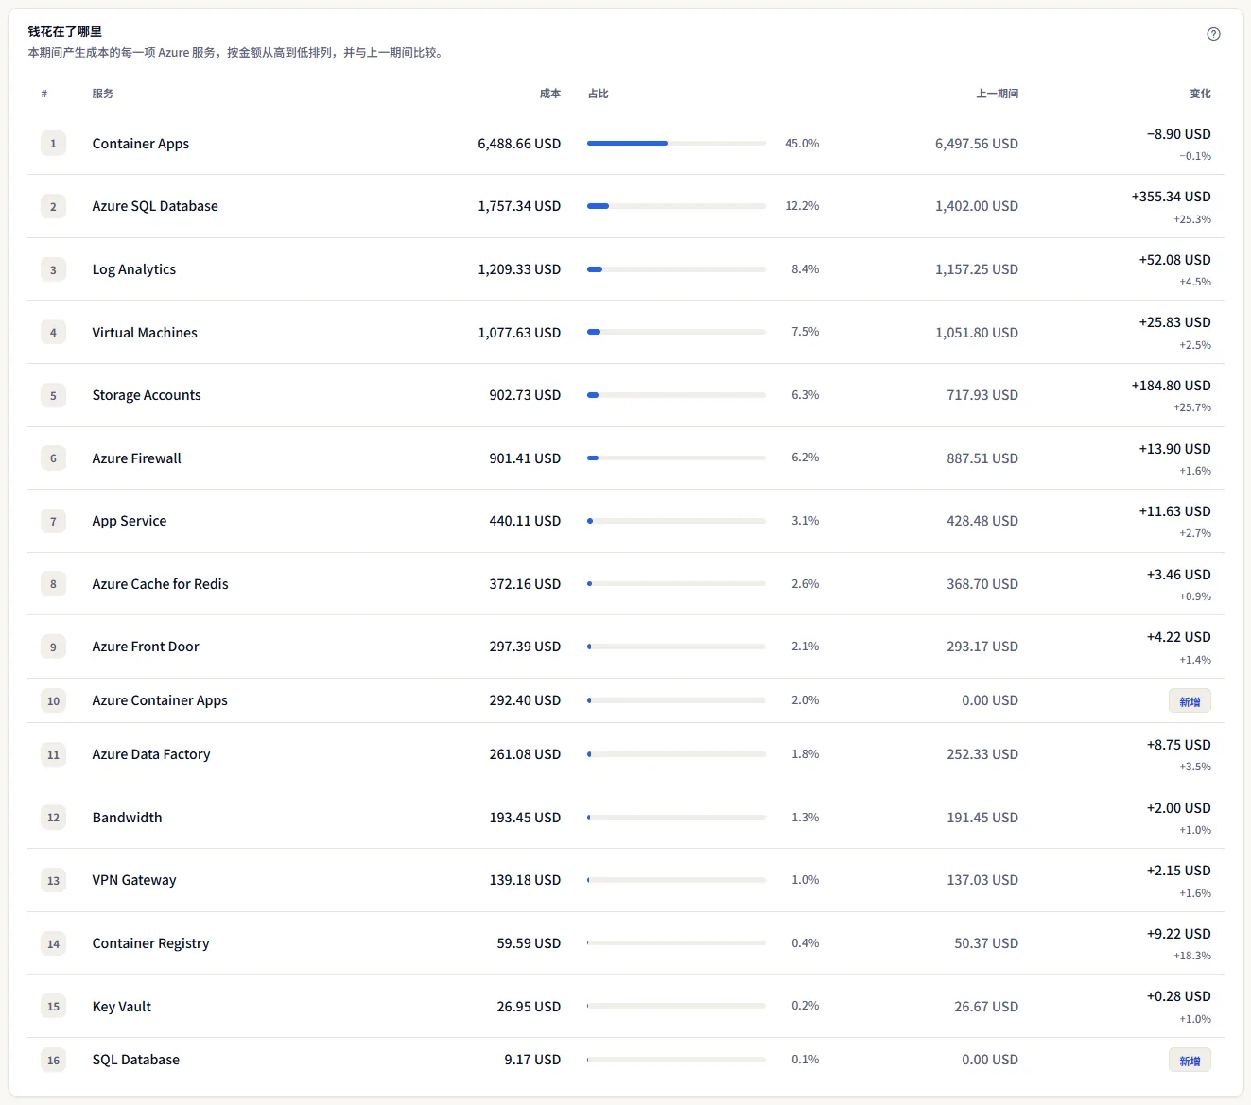Click previous period value 887.51 USD
The height and width of the screenshot is (1105, 1251).
(x=982, y=458)
